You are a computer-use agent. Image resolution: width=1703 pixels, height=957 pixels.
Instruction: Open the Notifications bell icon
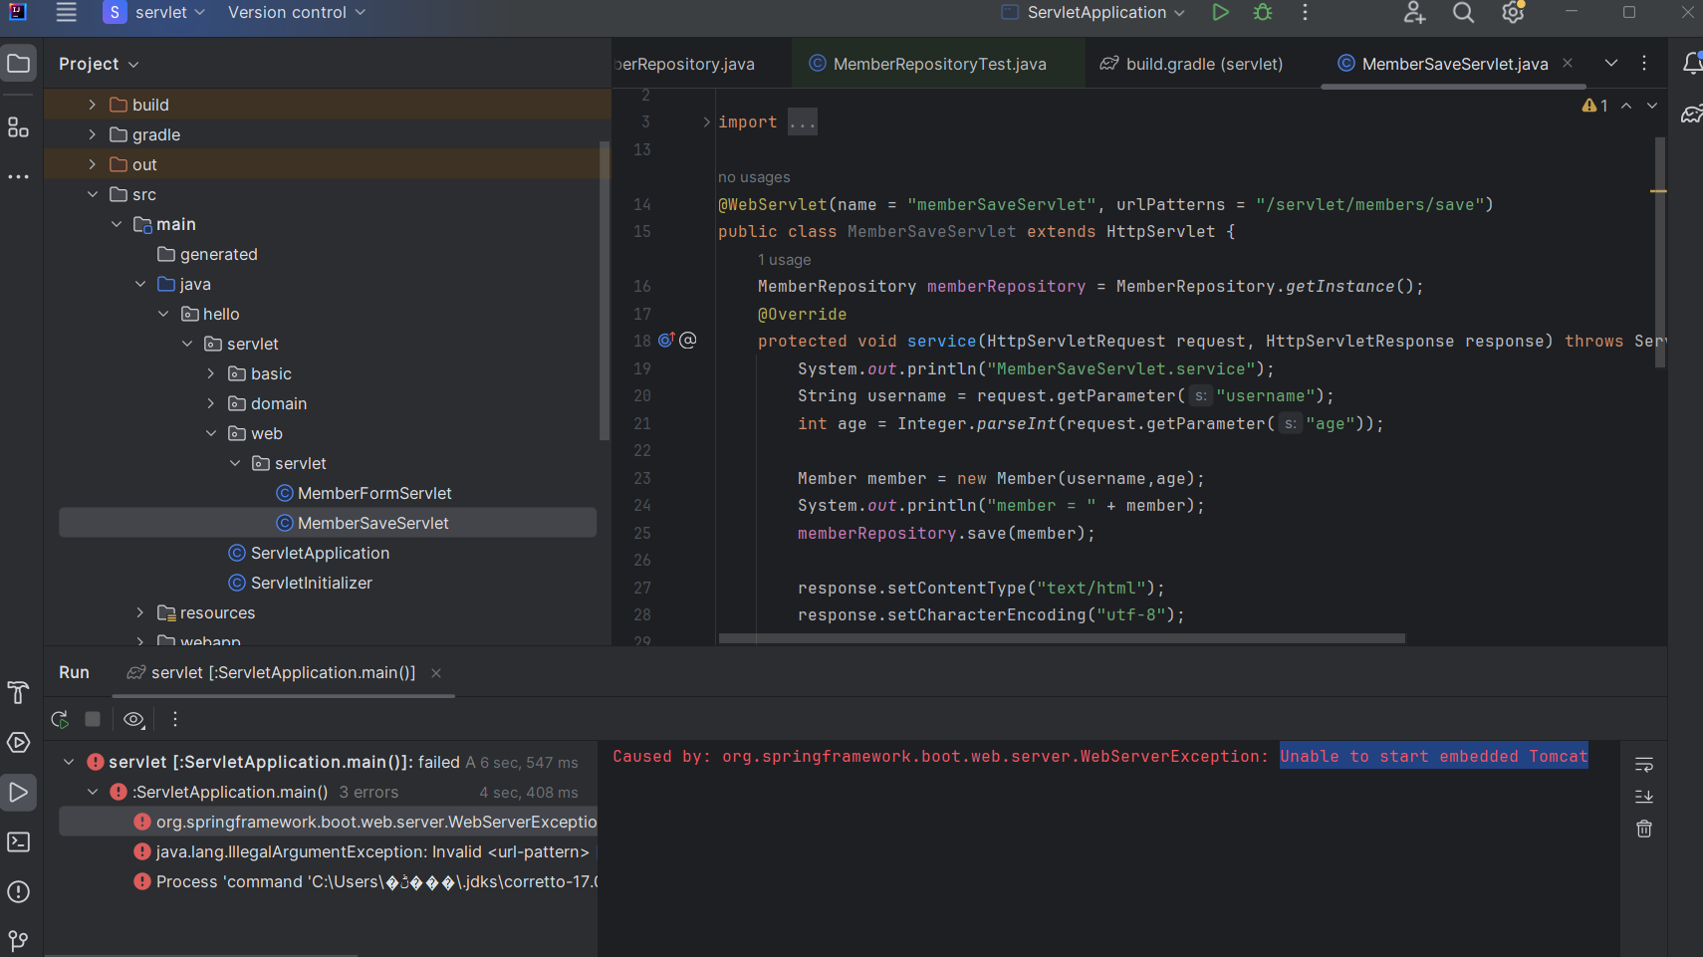[x=1691, y=64]
